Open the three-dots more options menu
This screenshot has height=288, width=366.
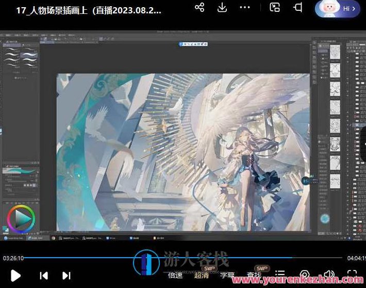[245, 7]
